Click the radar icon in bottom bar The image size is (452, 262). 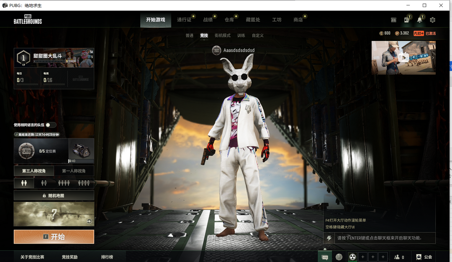[x=339, y=257]
